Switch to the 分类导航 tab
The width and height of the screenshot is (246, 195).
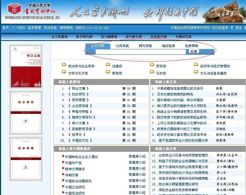(122, 46)
